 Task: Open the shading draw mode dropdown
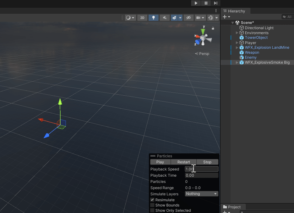click(x=130, y=18)
